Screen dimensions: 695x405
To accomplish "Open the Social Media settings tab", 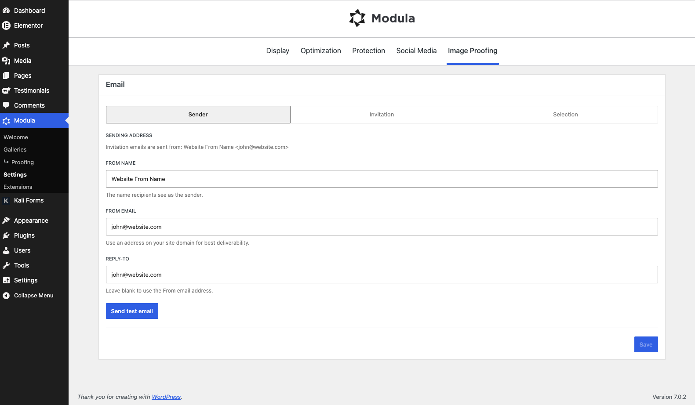I will pos(416,51).
